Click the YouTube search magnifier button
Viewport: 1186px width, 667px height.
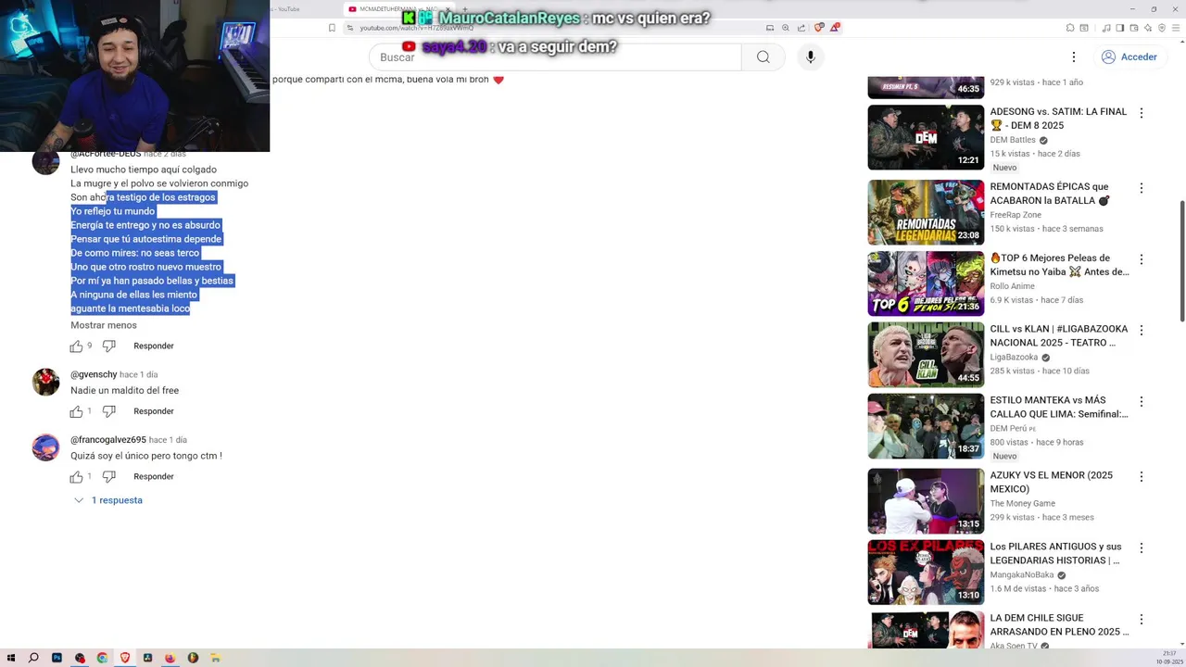pyautogui.click(x=763, y=57)
